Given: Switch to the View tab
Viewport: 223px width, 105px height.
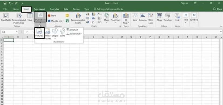Looking at the screenshot, I should point(87,9).
